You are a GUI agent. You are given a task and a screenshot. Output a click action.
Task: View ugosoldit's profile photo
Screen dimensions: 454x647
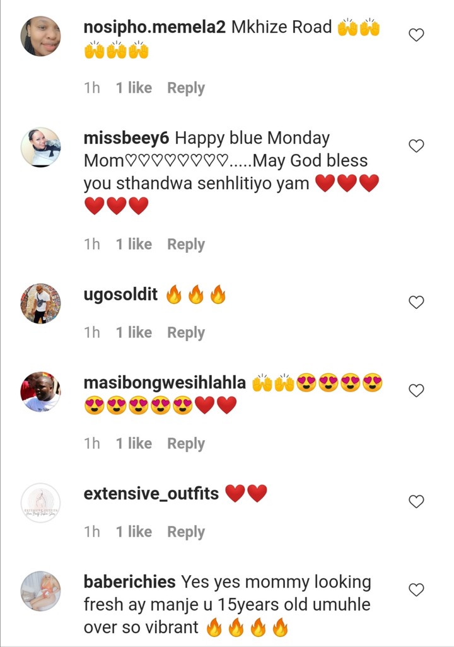[x=40, y=303]
